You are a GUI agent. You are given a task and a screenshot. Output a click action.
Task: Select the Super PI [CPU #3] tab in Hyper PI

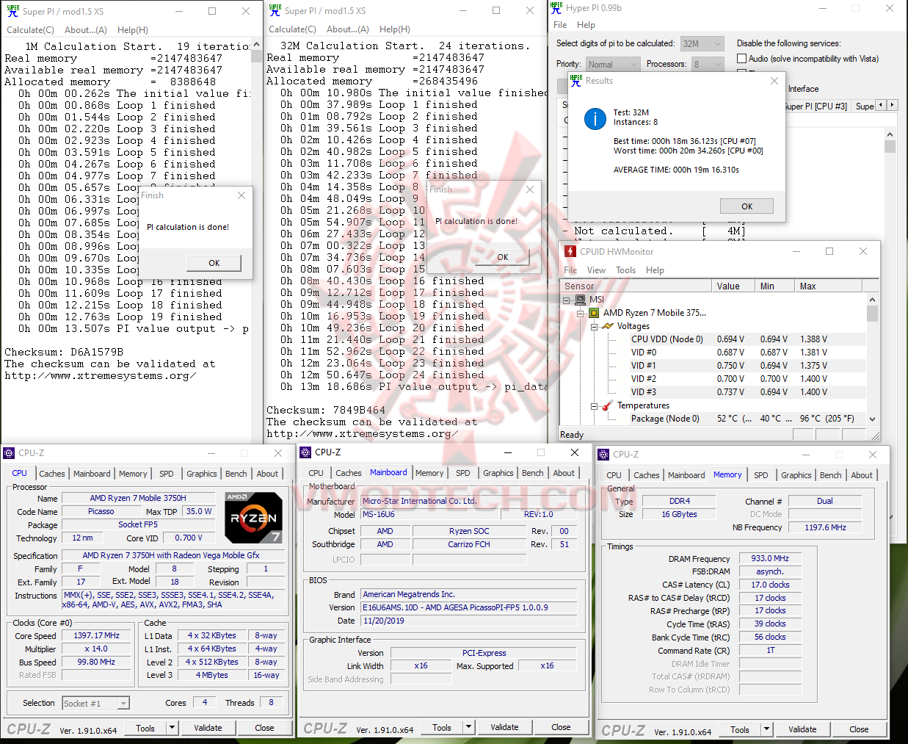point(816,106)
